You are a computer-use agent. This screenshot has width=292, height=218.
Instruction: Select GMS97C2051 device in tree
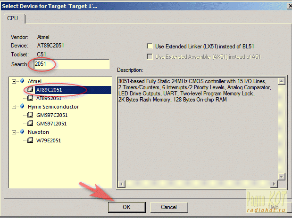click(x=52, y=115)
